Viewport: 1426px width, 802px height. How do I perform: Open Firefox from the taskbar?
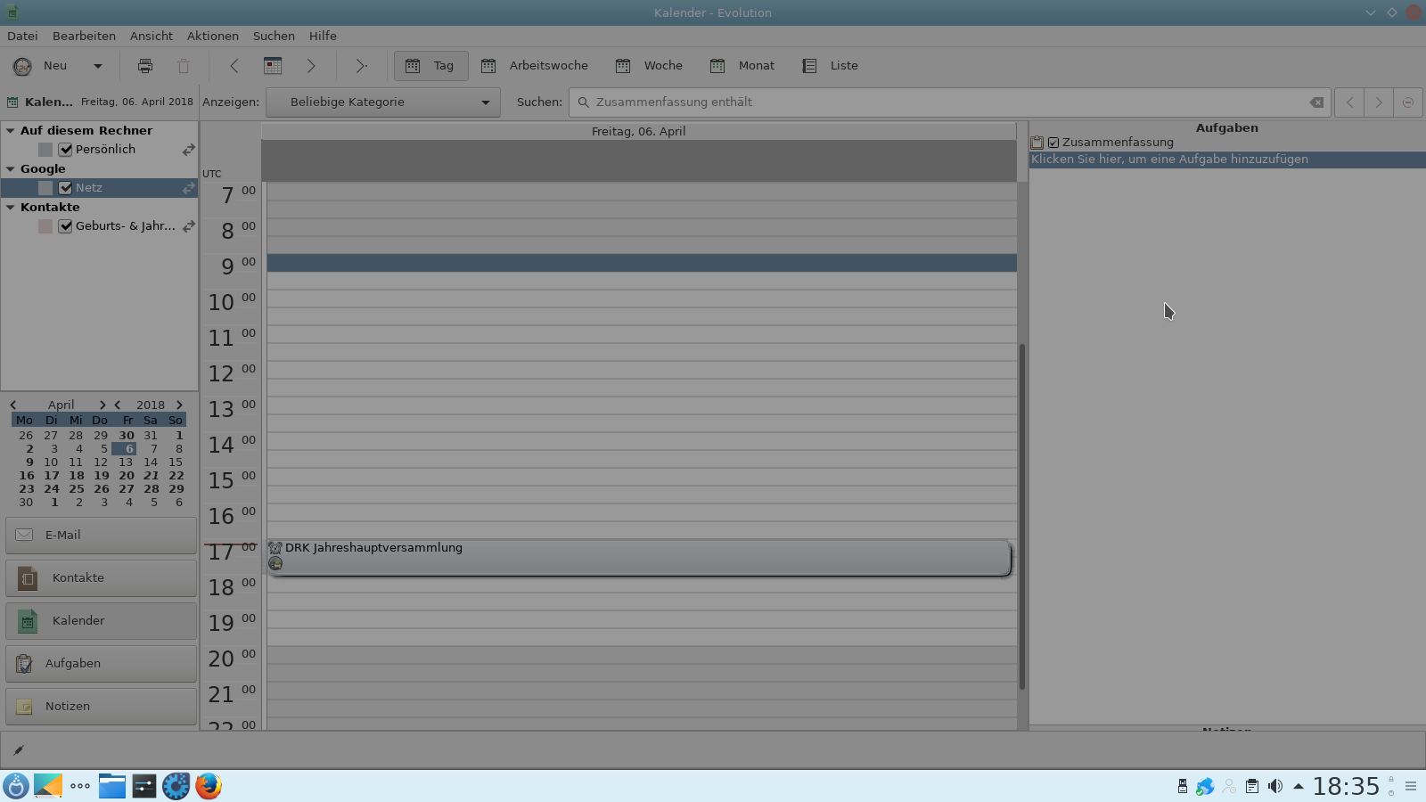coord(209,786)
